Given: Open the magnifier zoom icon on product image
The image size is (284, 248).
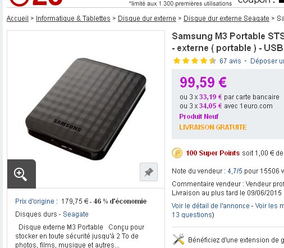Looking at the screenshot, I should tap(21, 174).
